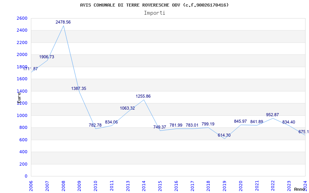Click the 200 y-axis tick label
Image resolution: width=309 pixels, height=193 pixels.
[x=23, y=164]
